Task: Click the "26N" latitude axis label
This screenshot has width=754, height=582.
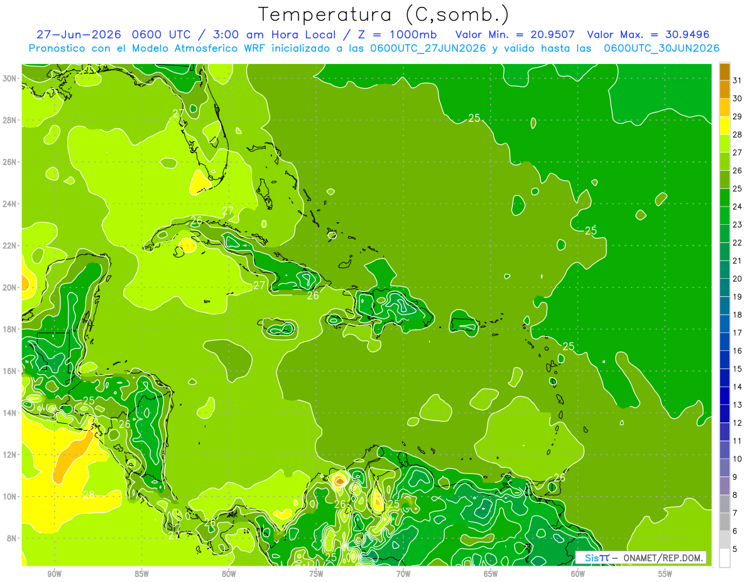Action: 10,162
